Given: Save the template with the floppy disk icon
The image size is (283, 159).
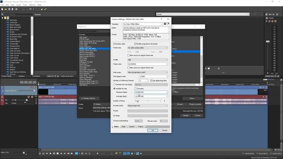Looking at the screenshot, I should tap(165, 23).
